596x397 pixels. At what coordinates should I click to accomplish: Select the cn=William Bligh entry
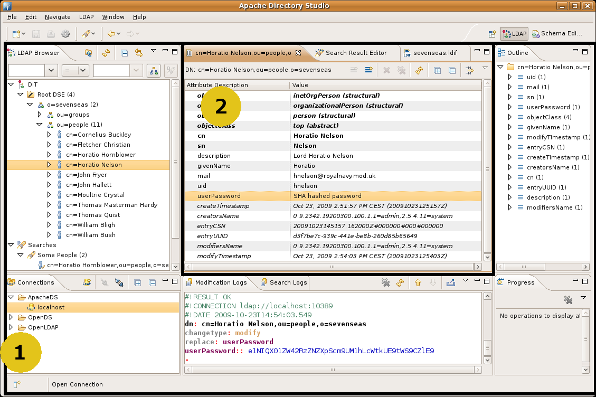pos(90,225)
